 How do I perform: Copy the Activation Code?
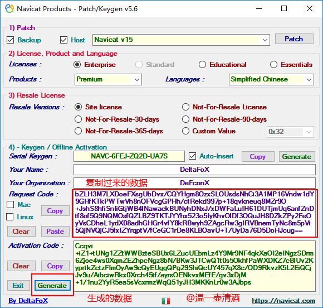[x=55, y=266]
